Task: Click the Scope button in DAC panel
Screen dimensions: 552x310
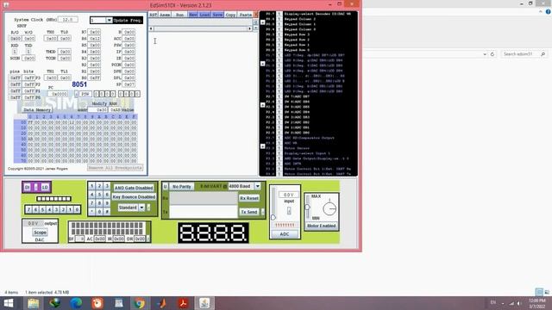Action: coord(40,232)
